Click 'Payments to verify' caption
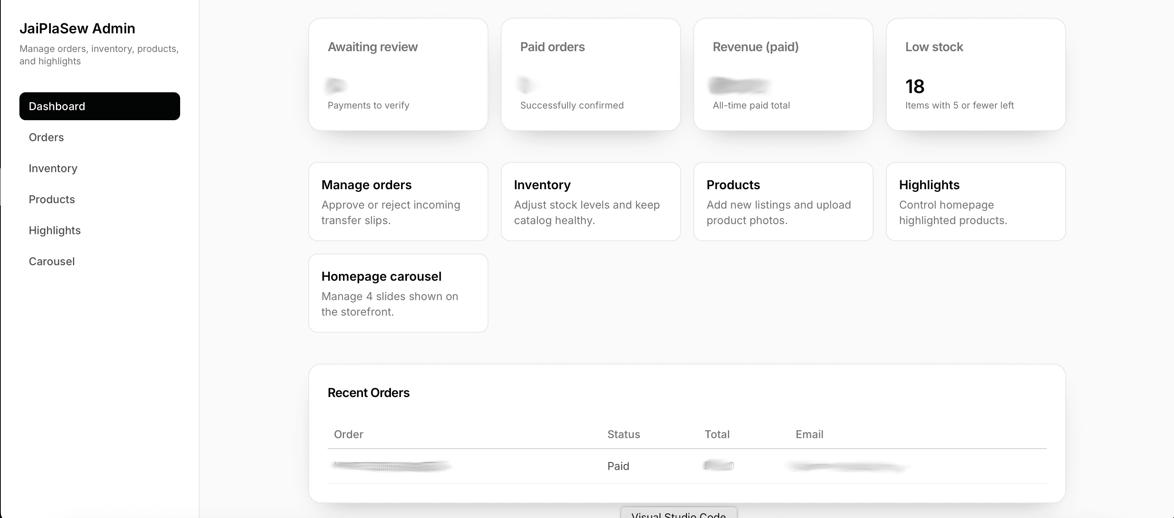The image size is (1174, 518). tap(368, 105)
